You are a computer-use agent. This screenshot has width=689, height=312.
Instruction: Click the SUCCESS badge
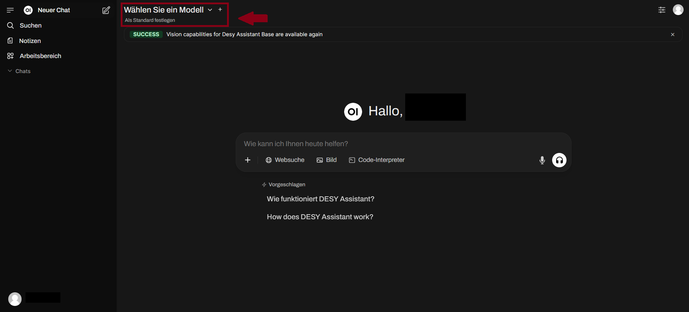click(146, 34)
